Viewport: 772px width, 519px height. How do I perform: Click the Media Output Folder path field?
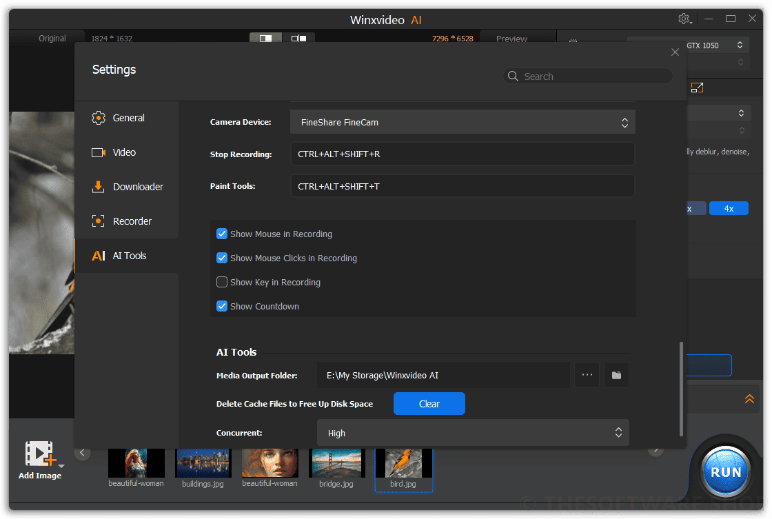(x=443, y=375)
